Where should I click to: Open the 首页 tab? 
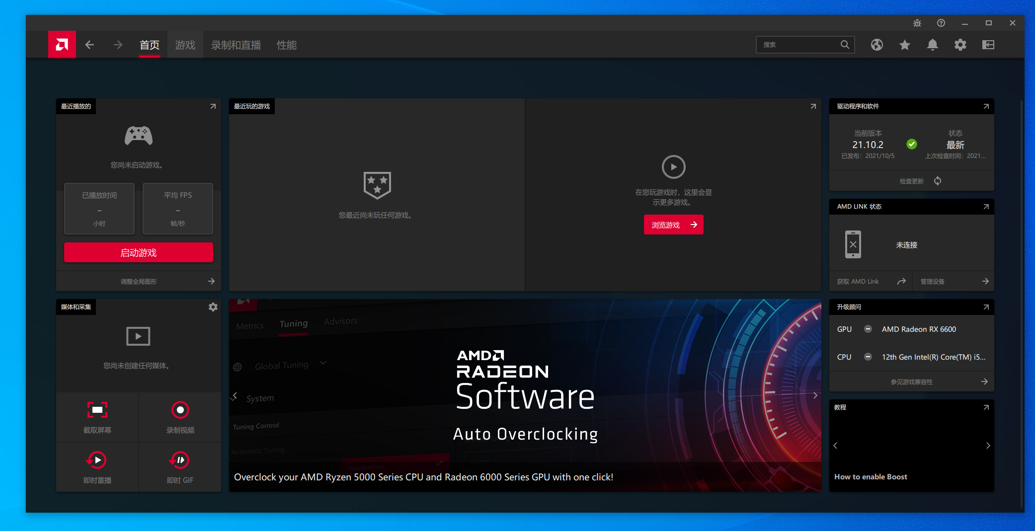(150, 45)
